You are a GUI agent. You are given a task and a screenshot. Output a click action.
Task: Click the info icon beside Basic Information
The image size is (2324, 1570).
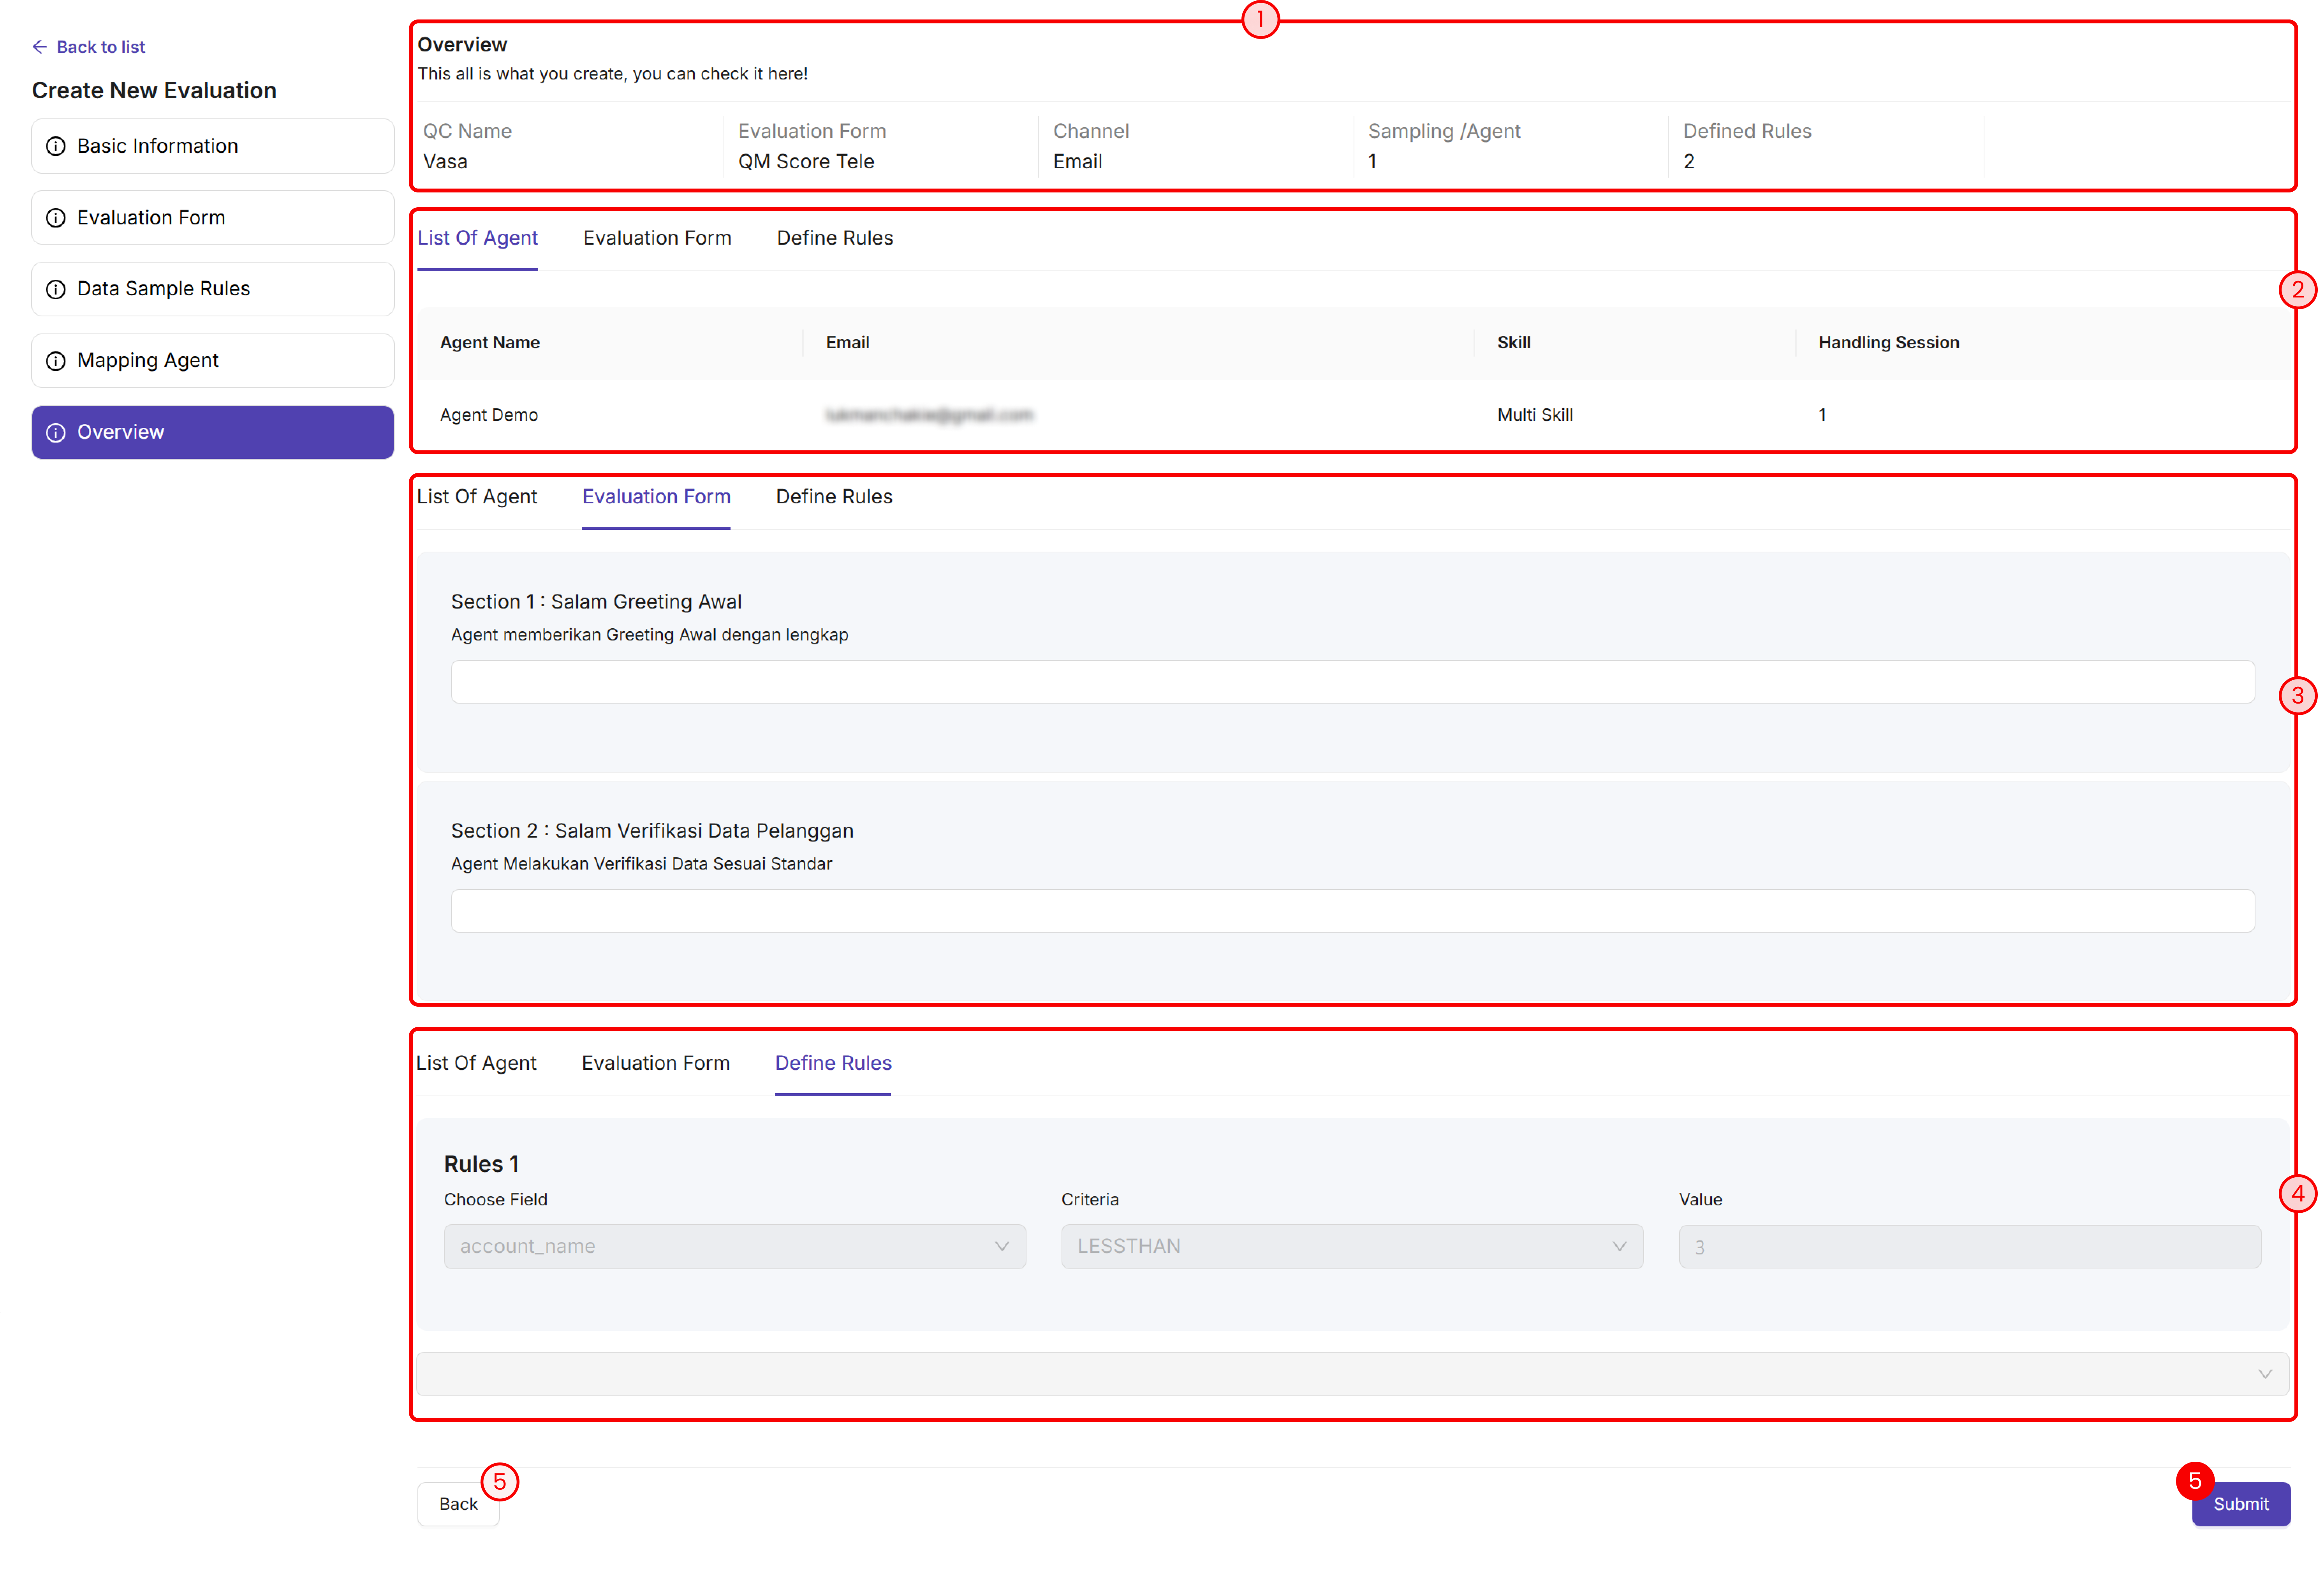(x=56, y=146)
